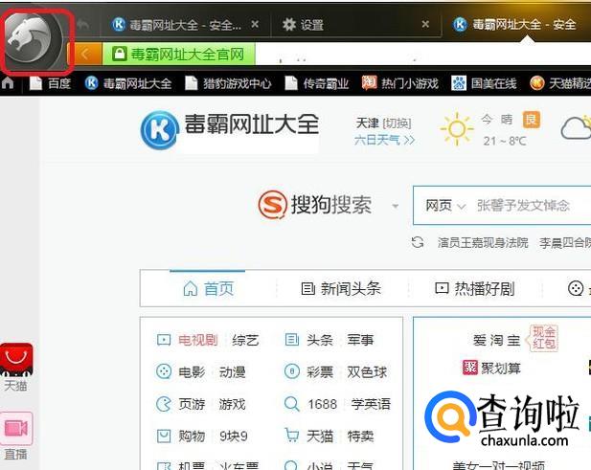Click the 综艺 link

click(245, 340)
